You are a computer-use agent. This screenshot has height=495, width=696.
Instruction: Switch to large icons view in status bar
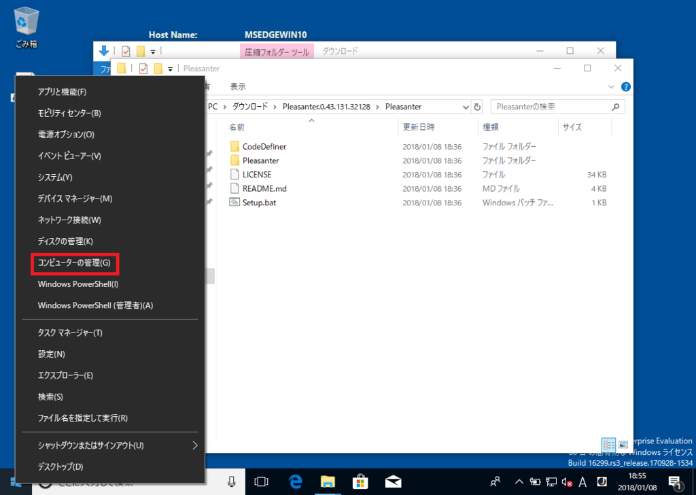623,445
